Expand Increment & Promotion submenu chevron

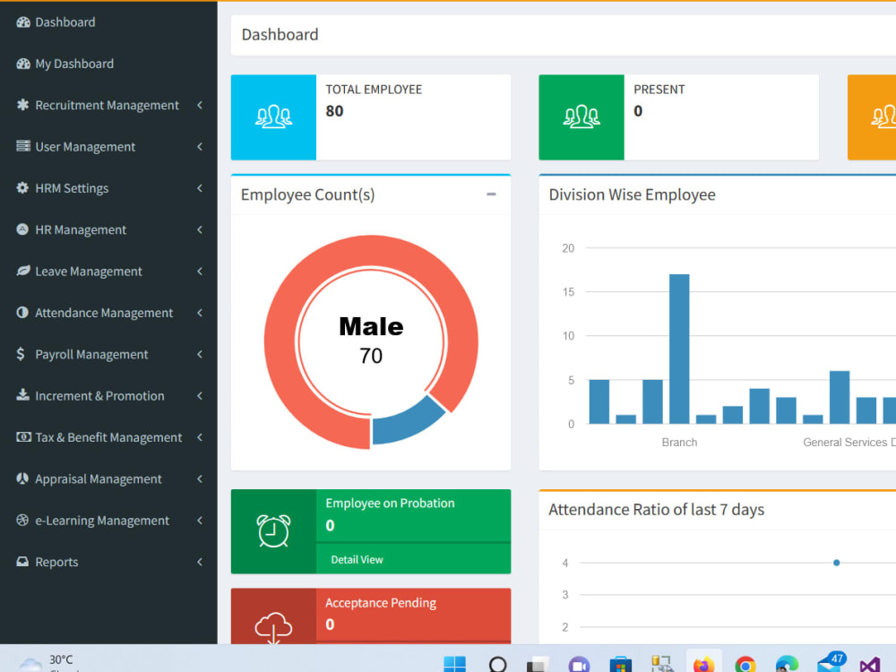point(200,396)
